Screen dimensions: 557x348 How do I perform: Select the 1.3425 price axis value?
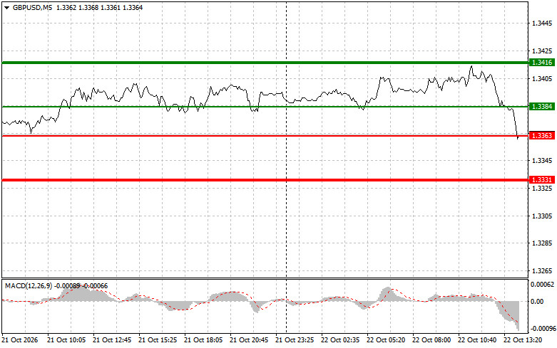click(542, 51)
